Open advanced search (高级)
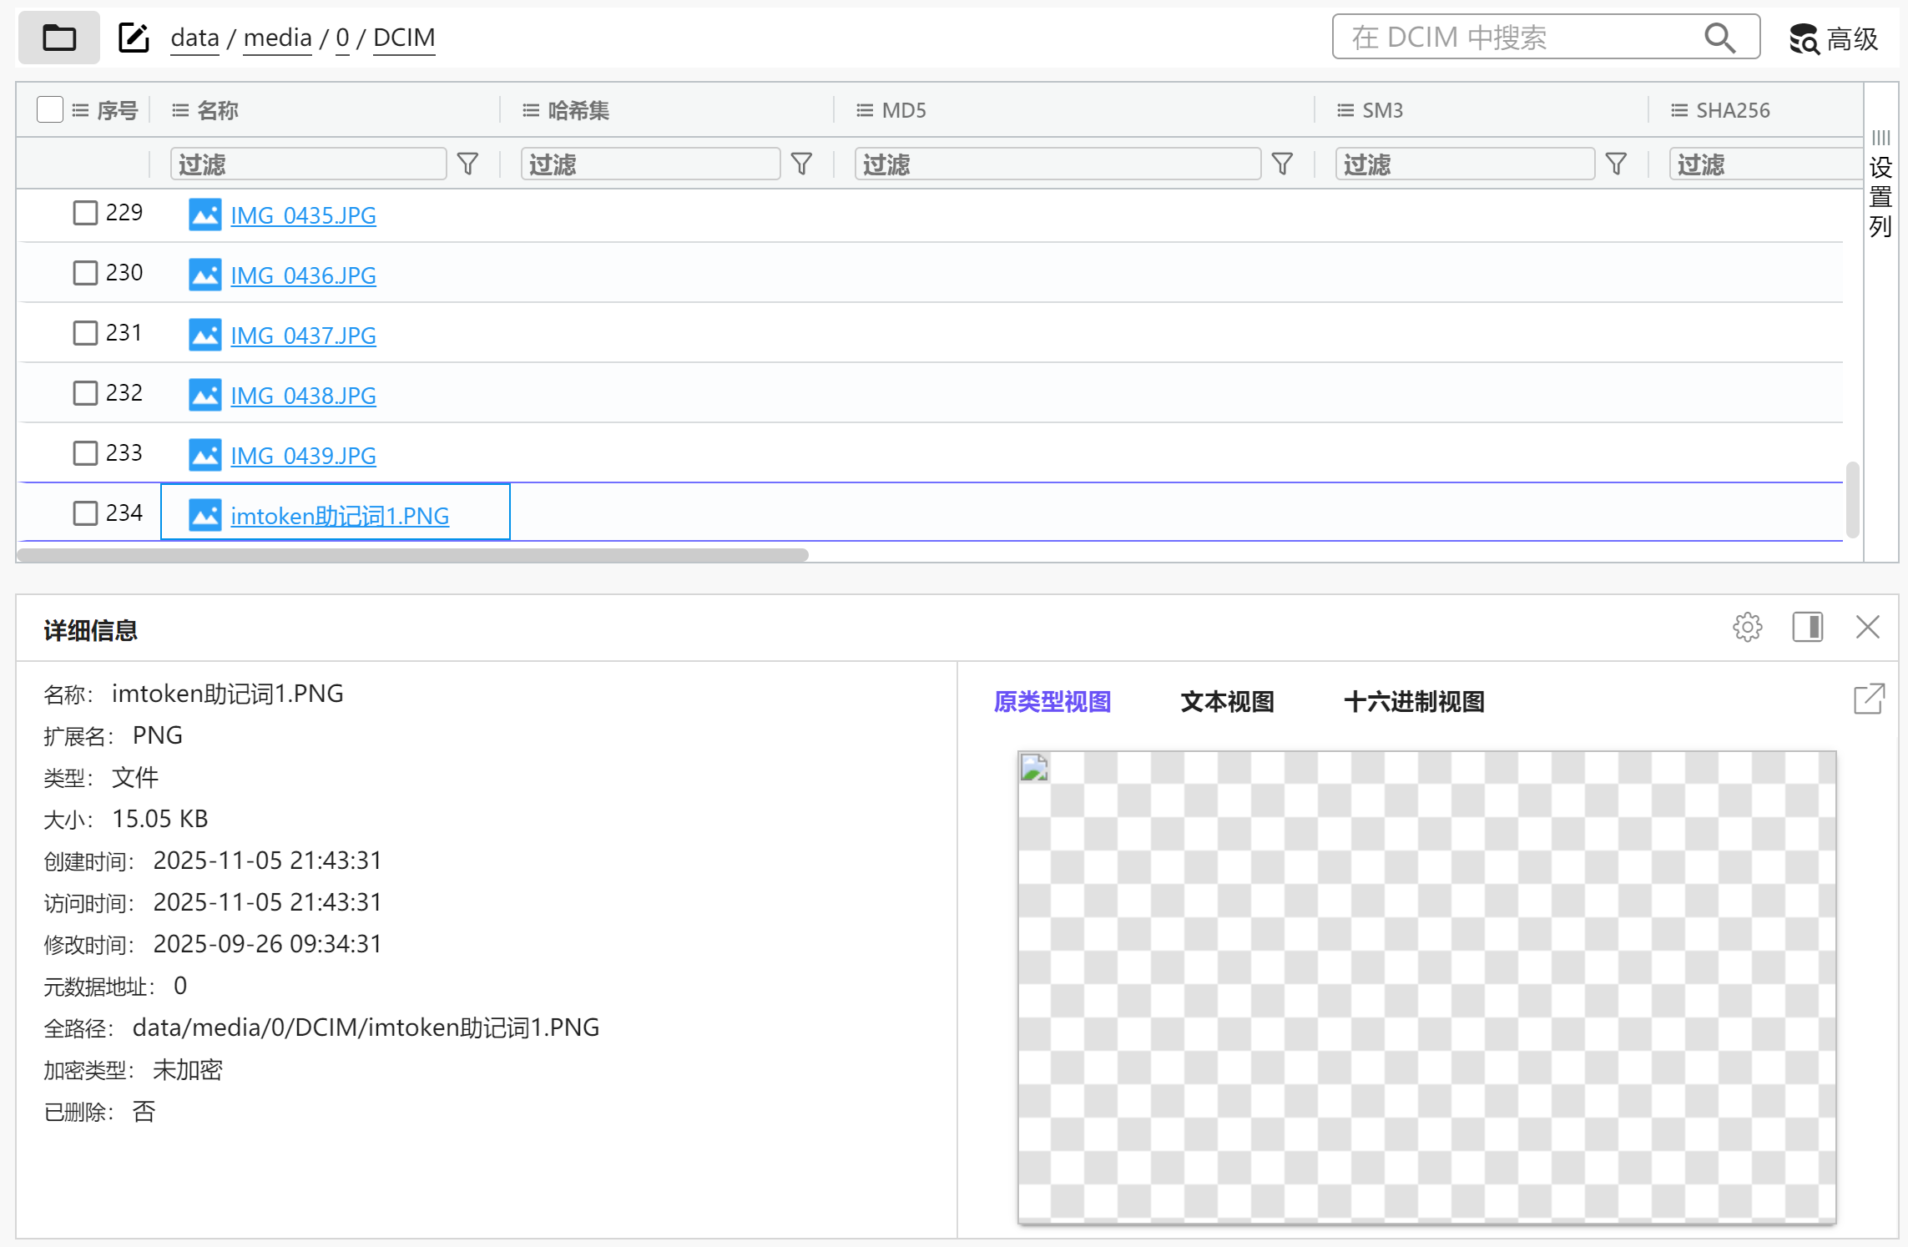1908x1247 pixels. (x=1834, y=38)
